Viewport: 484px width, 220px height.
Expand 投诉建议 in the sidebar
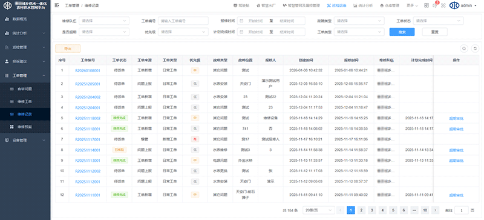point(25,61)
